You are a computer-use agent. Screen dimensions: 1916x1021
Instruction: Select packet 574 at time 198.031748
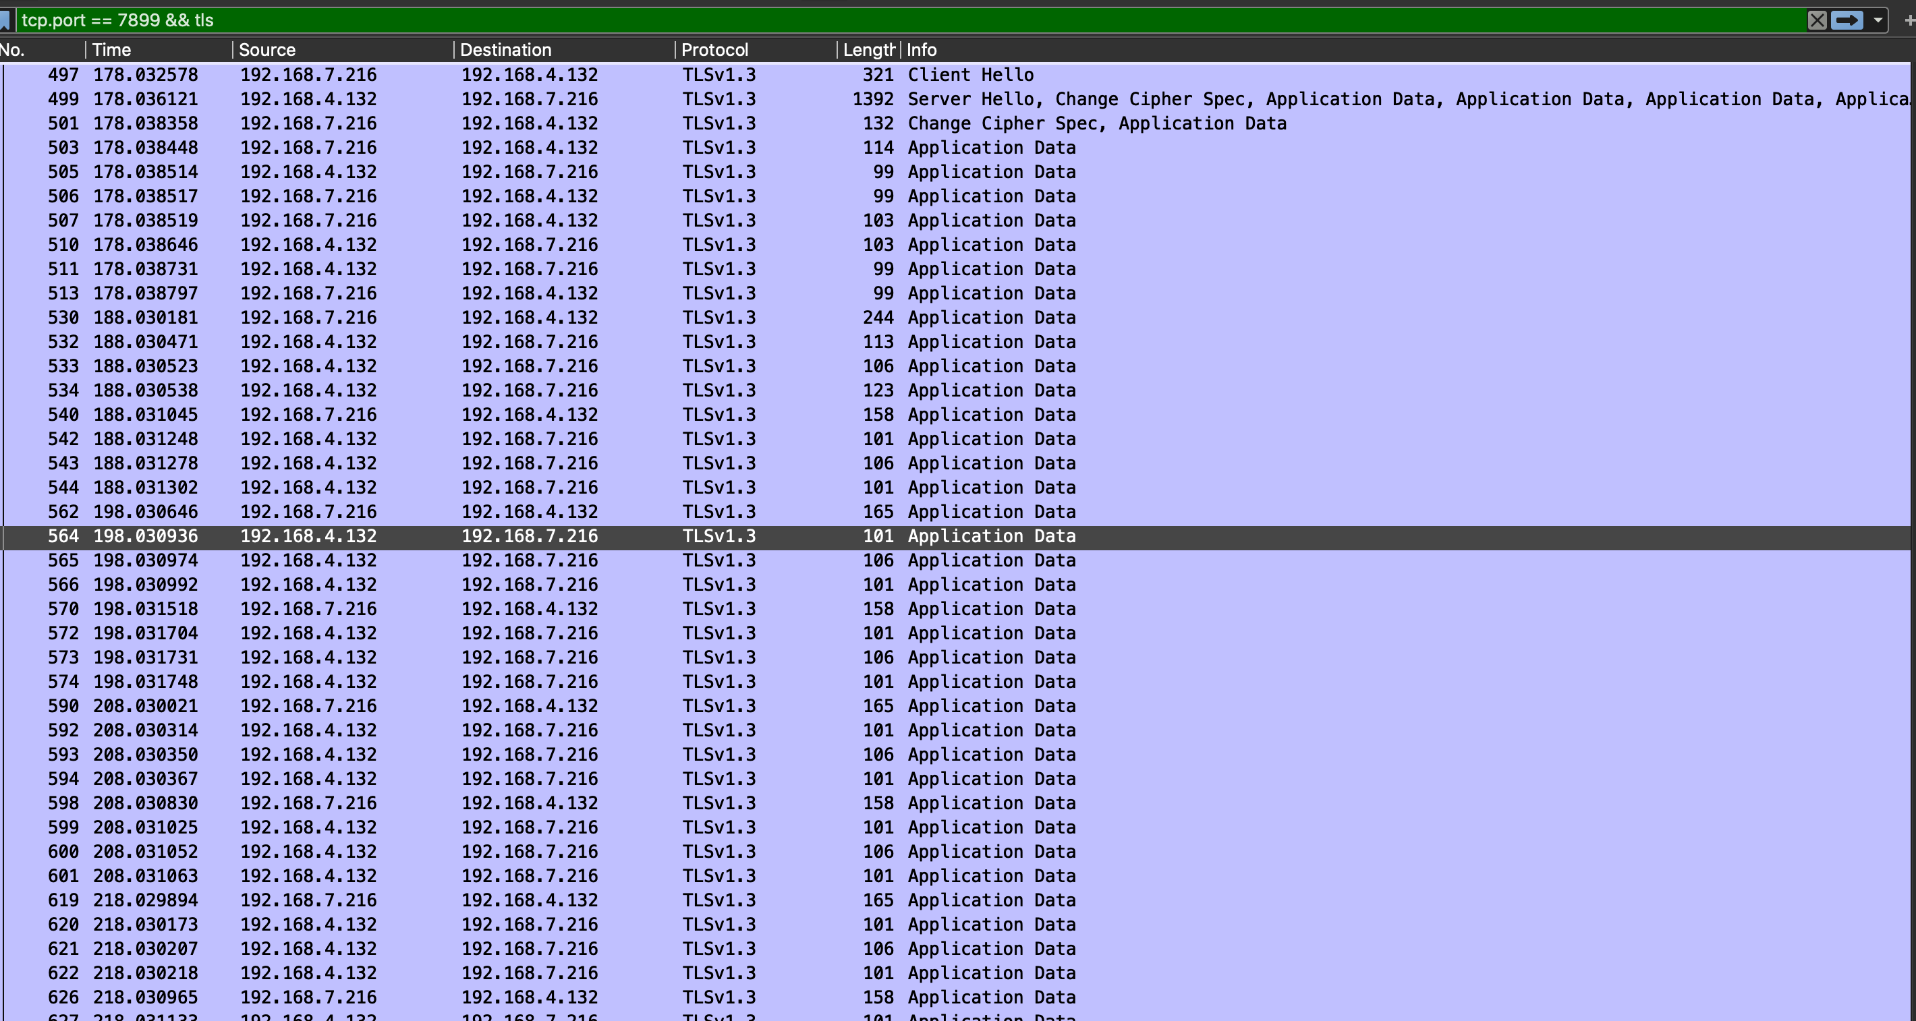click(x=957, y=682)
